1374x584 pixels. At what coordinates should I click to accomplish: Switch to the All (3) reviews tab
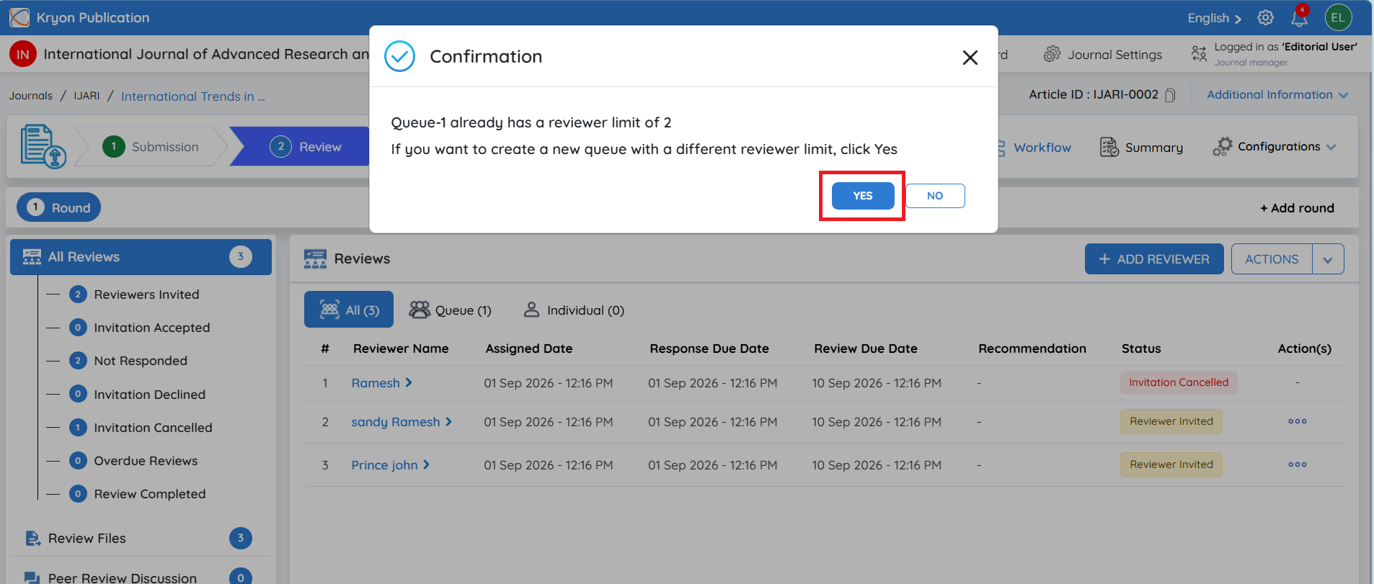click(349, 310)
